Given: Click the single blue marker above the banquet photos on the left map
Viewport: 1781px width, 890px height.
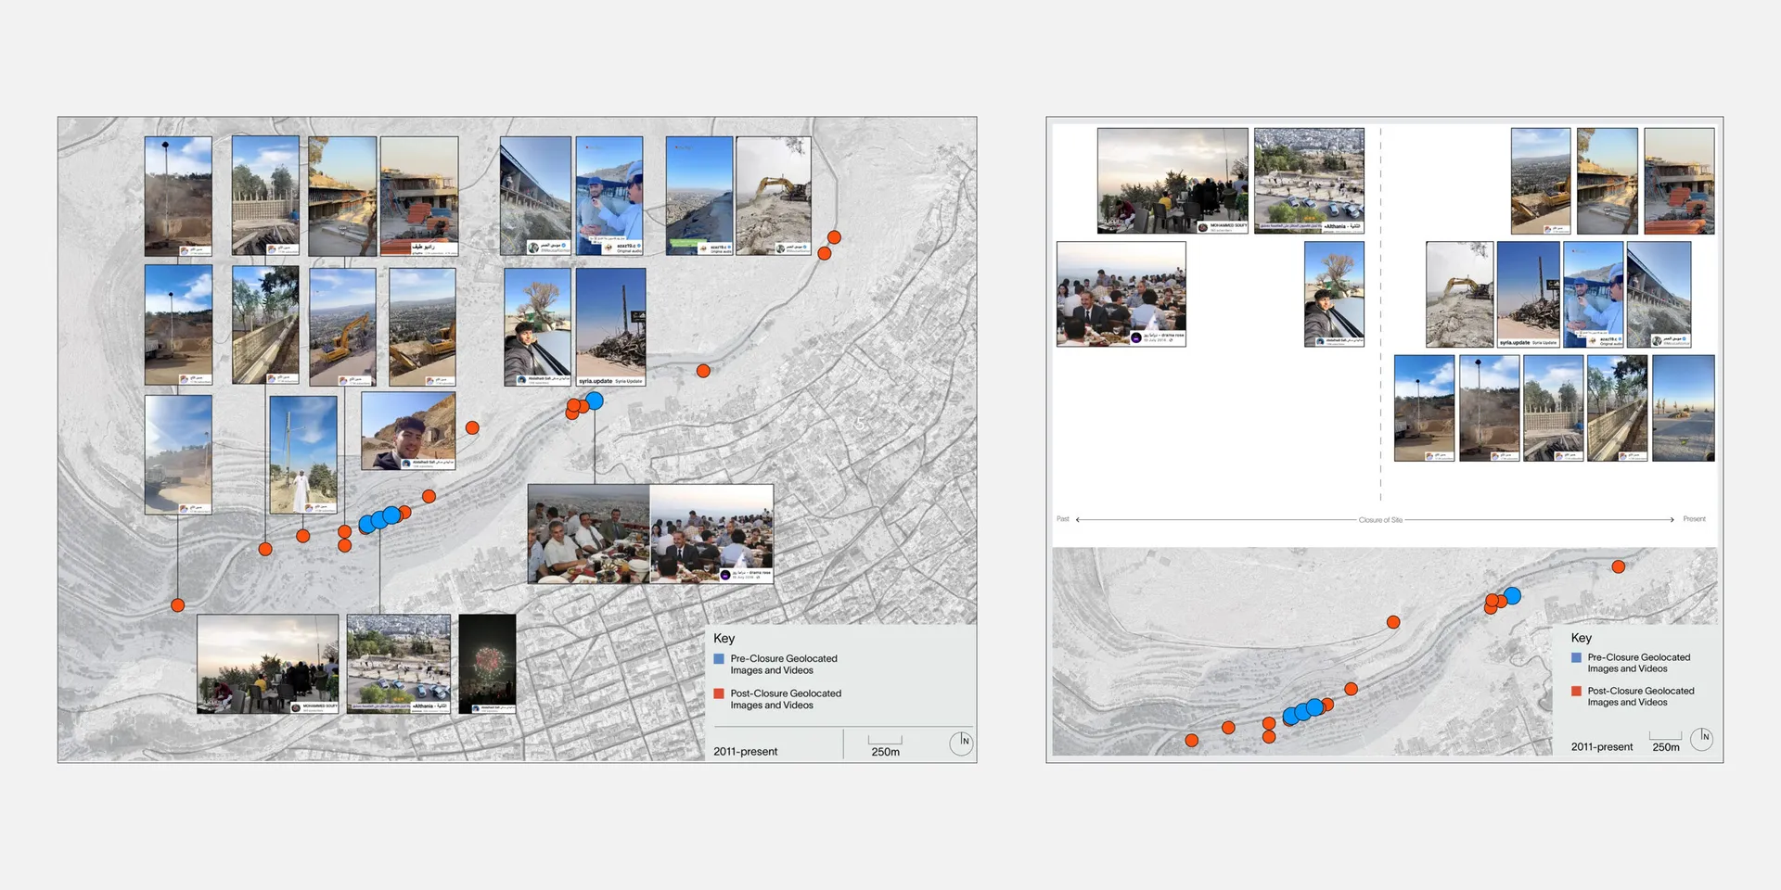Looking at the screenshot, I should pos(595,400).
